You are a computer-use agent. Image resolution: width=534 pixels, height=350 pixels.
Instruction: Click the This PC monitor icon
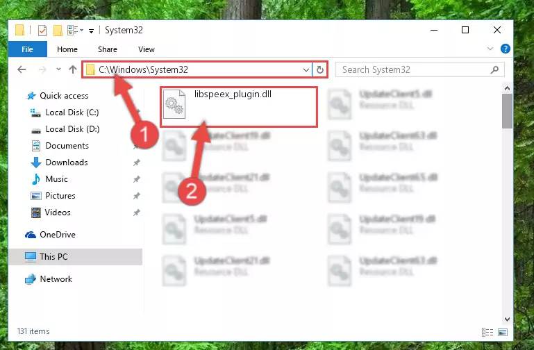tap(31, 257)
